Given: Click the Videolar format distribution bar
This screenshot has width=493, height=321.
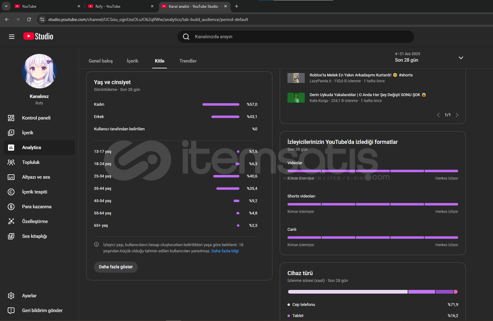Looking at the screenshot, I should pos(373,171).
